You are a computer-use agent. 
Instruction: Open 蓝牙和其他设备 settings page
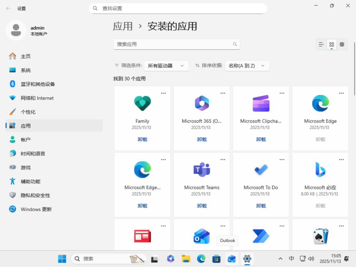tap(54, 84)
